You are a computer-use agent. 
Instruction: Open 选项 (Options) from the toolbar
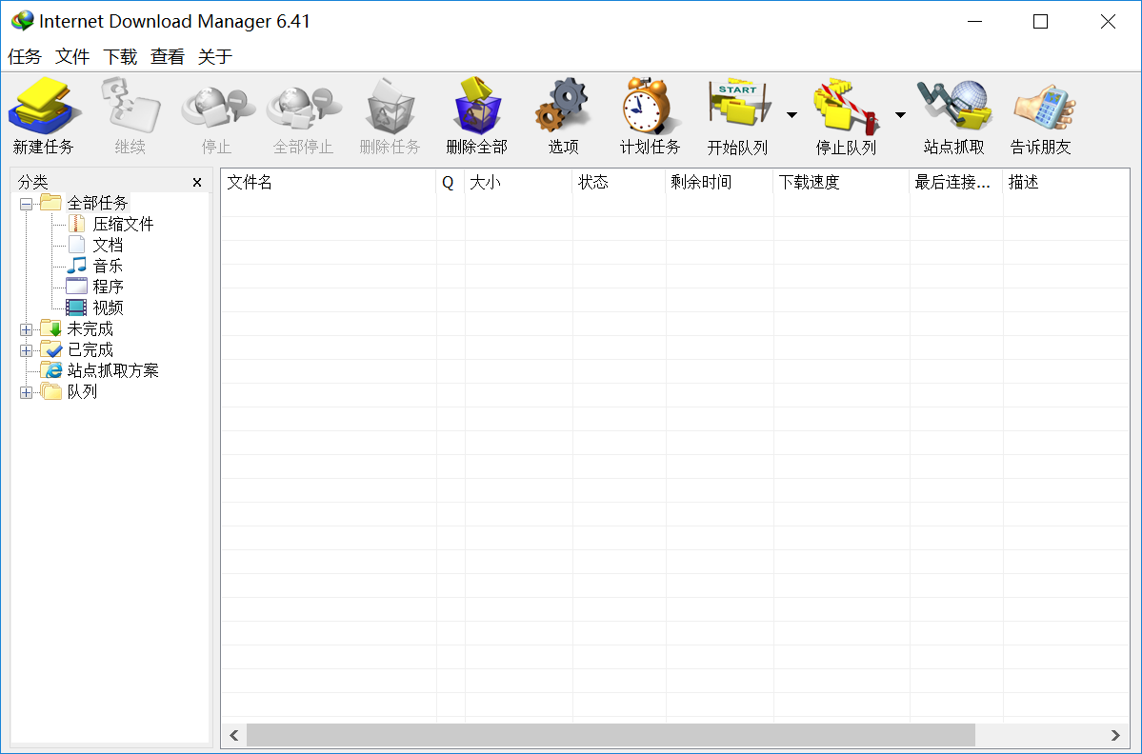pyautogui.click(x=562, y=114)
